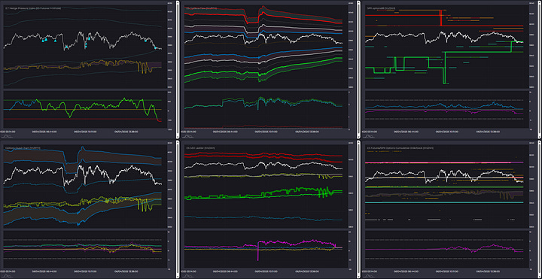Image resolution: width=542 pixels, height=279 pixels.
Task: Click the Options Quad Chart panel's vertical scrollbar
Action: [178, 209]
